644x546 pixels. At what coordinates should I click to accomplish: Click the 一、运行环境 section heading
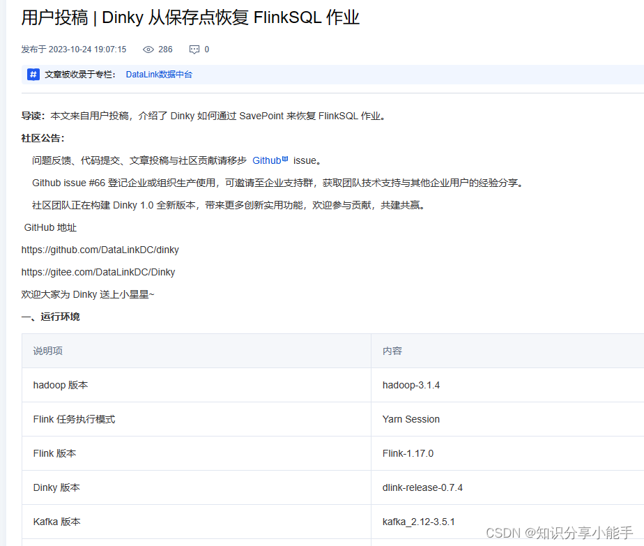click(x=50, y=317)
